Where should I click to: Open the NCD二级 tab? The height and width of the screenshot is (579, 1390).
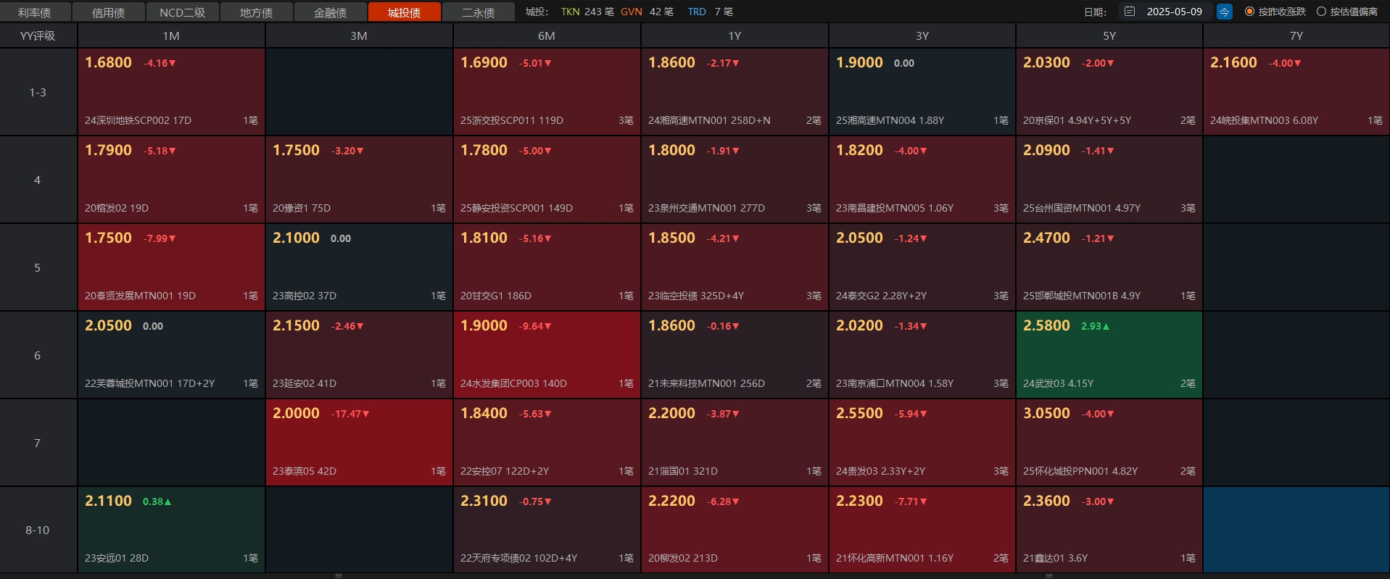[182, 12]
